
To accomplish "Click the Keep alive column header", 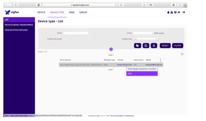I will point(138,60).
